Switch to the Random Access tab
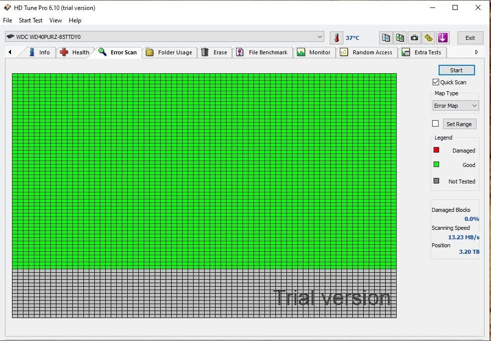 (x=367, y=52)
